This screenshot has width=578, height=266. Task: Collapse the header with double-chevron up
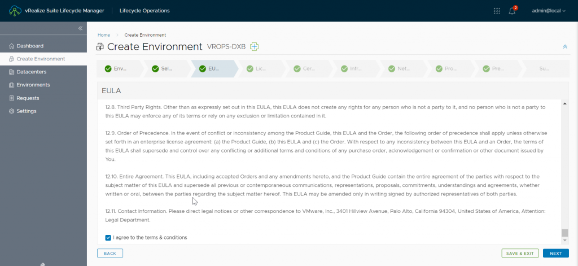pyautogui.click(x=565, y=47)
